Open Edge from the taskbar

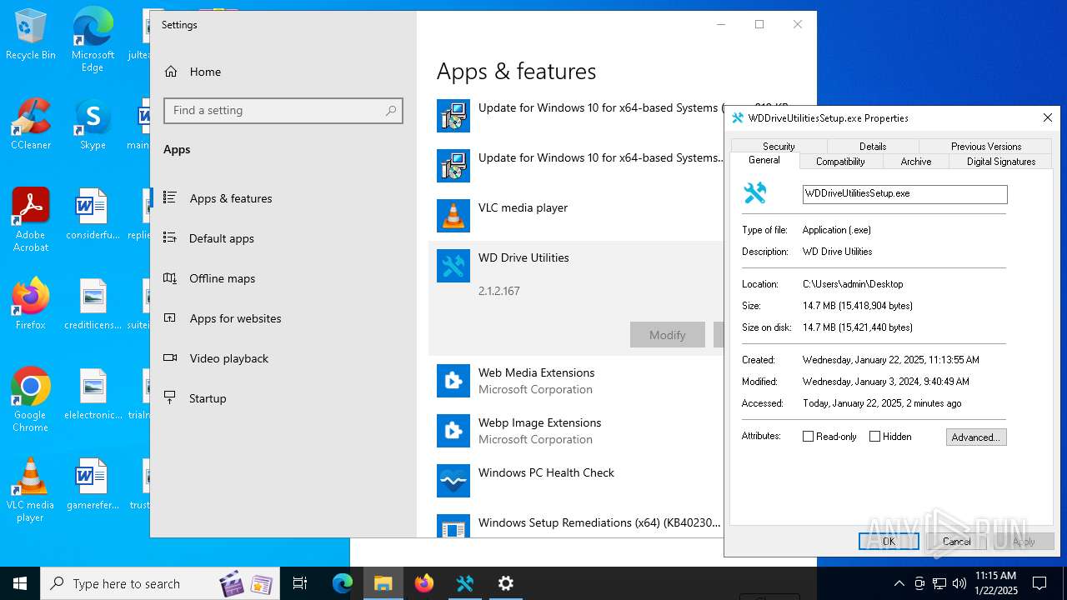tap(343, 583)
